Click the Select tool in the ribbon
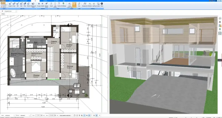This screenshot has height=118, width=222. pyautogui.click(x=3, y=3)
